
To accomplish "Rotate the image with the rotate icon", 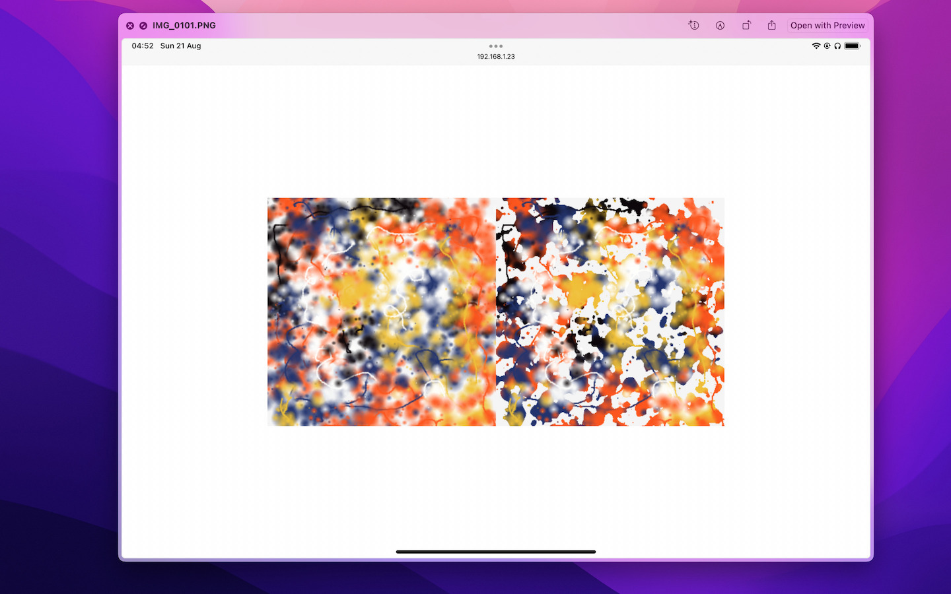I will [x=746, y=25].
